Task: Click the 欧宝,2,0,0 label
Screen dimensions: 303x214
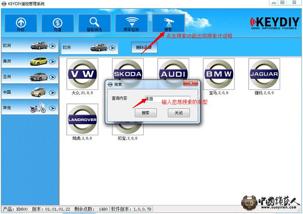Action: (x=128, y=138)
